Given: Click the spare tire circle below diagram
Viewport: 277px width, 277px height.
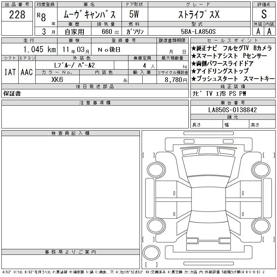Looking at the screenshot, I should pyautogui.click(x=151, y=252).
